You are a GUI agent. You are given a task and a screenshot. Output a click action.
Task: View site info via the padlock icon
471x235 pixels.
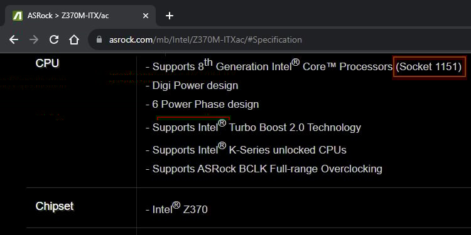coord(99,39)
